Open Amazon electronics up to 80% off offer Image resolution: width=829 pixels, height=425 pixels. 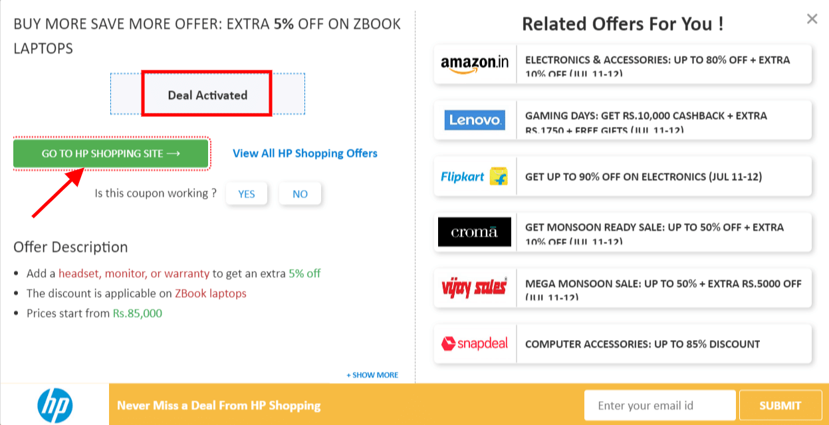(662, 64)
